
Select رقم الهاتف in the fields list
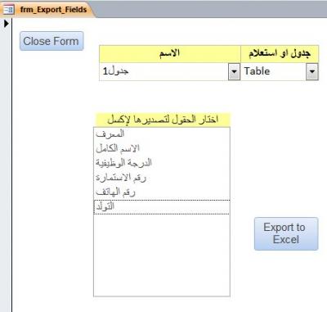tap(162, 192)
